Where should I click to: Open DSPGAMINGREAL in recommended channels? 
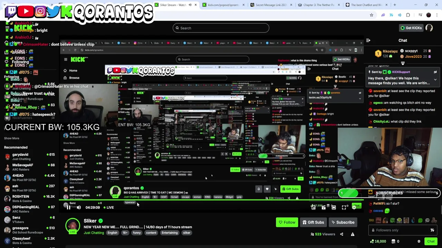tap(29, 209)
